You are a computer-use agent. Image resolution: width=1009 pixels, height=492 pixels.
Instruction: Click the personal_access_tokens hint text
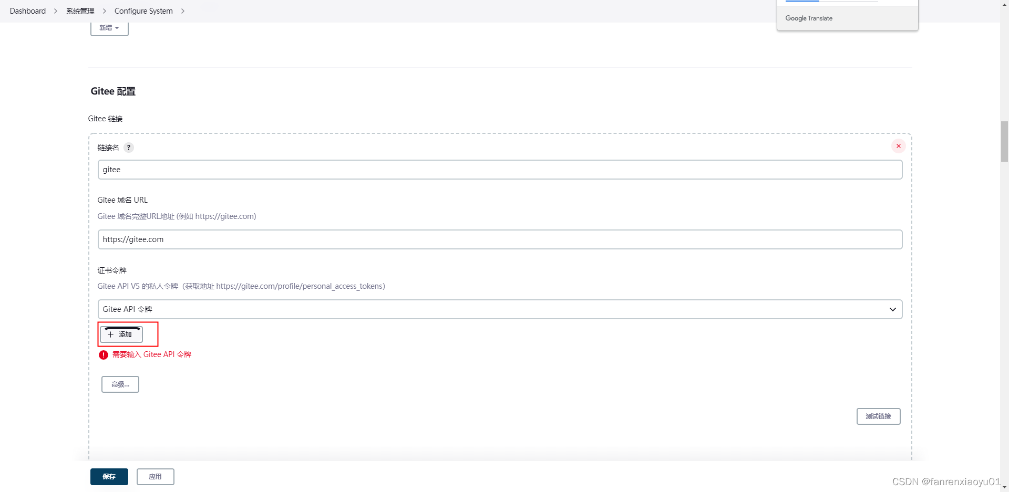tap(241, 286)
